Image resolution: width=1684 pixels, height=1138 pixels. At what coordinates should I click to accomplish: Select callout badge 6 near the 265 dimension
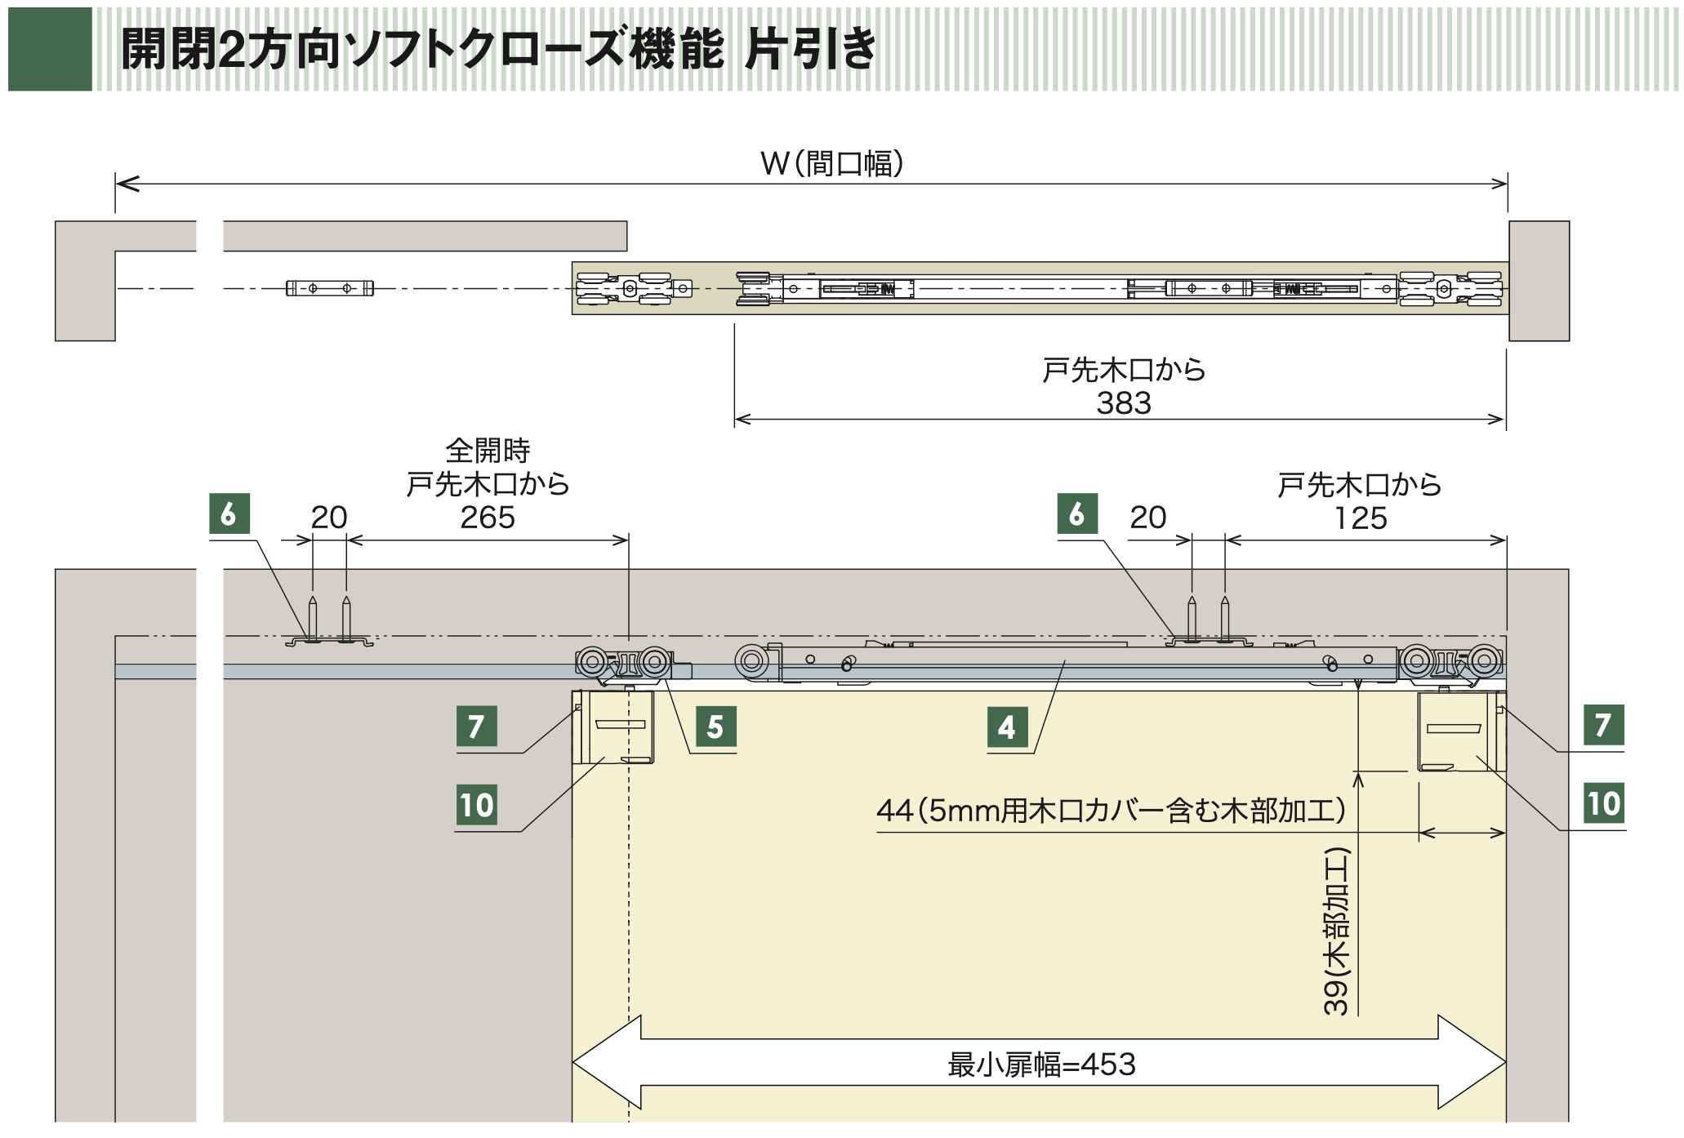[229, 514]
